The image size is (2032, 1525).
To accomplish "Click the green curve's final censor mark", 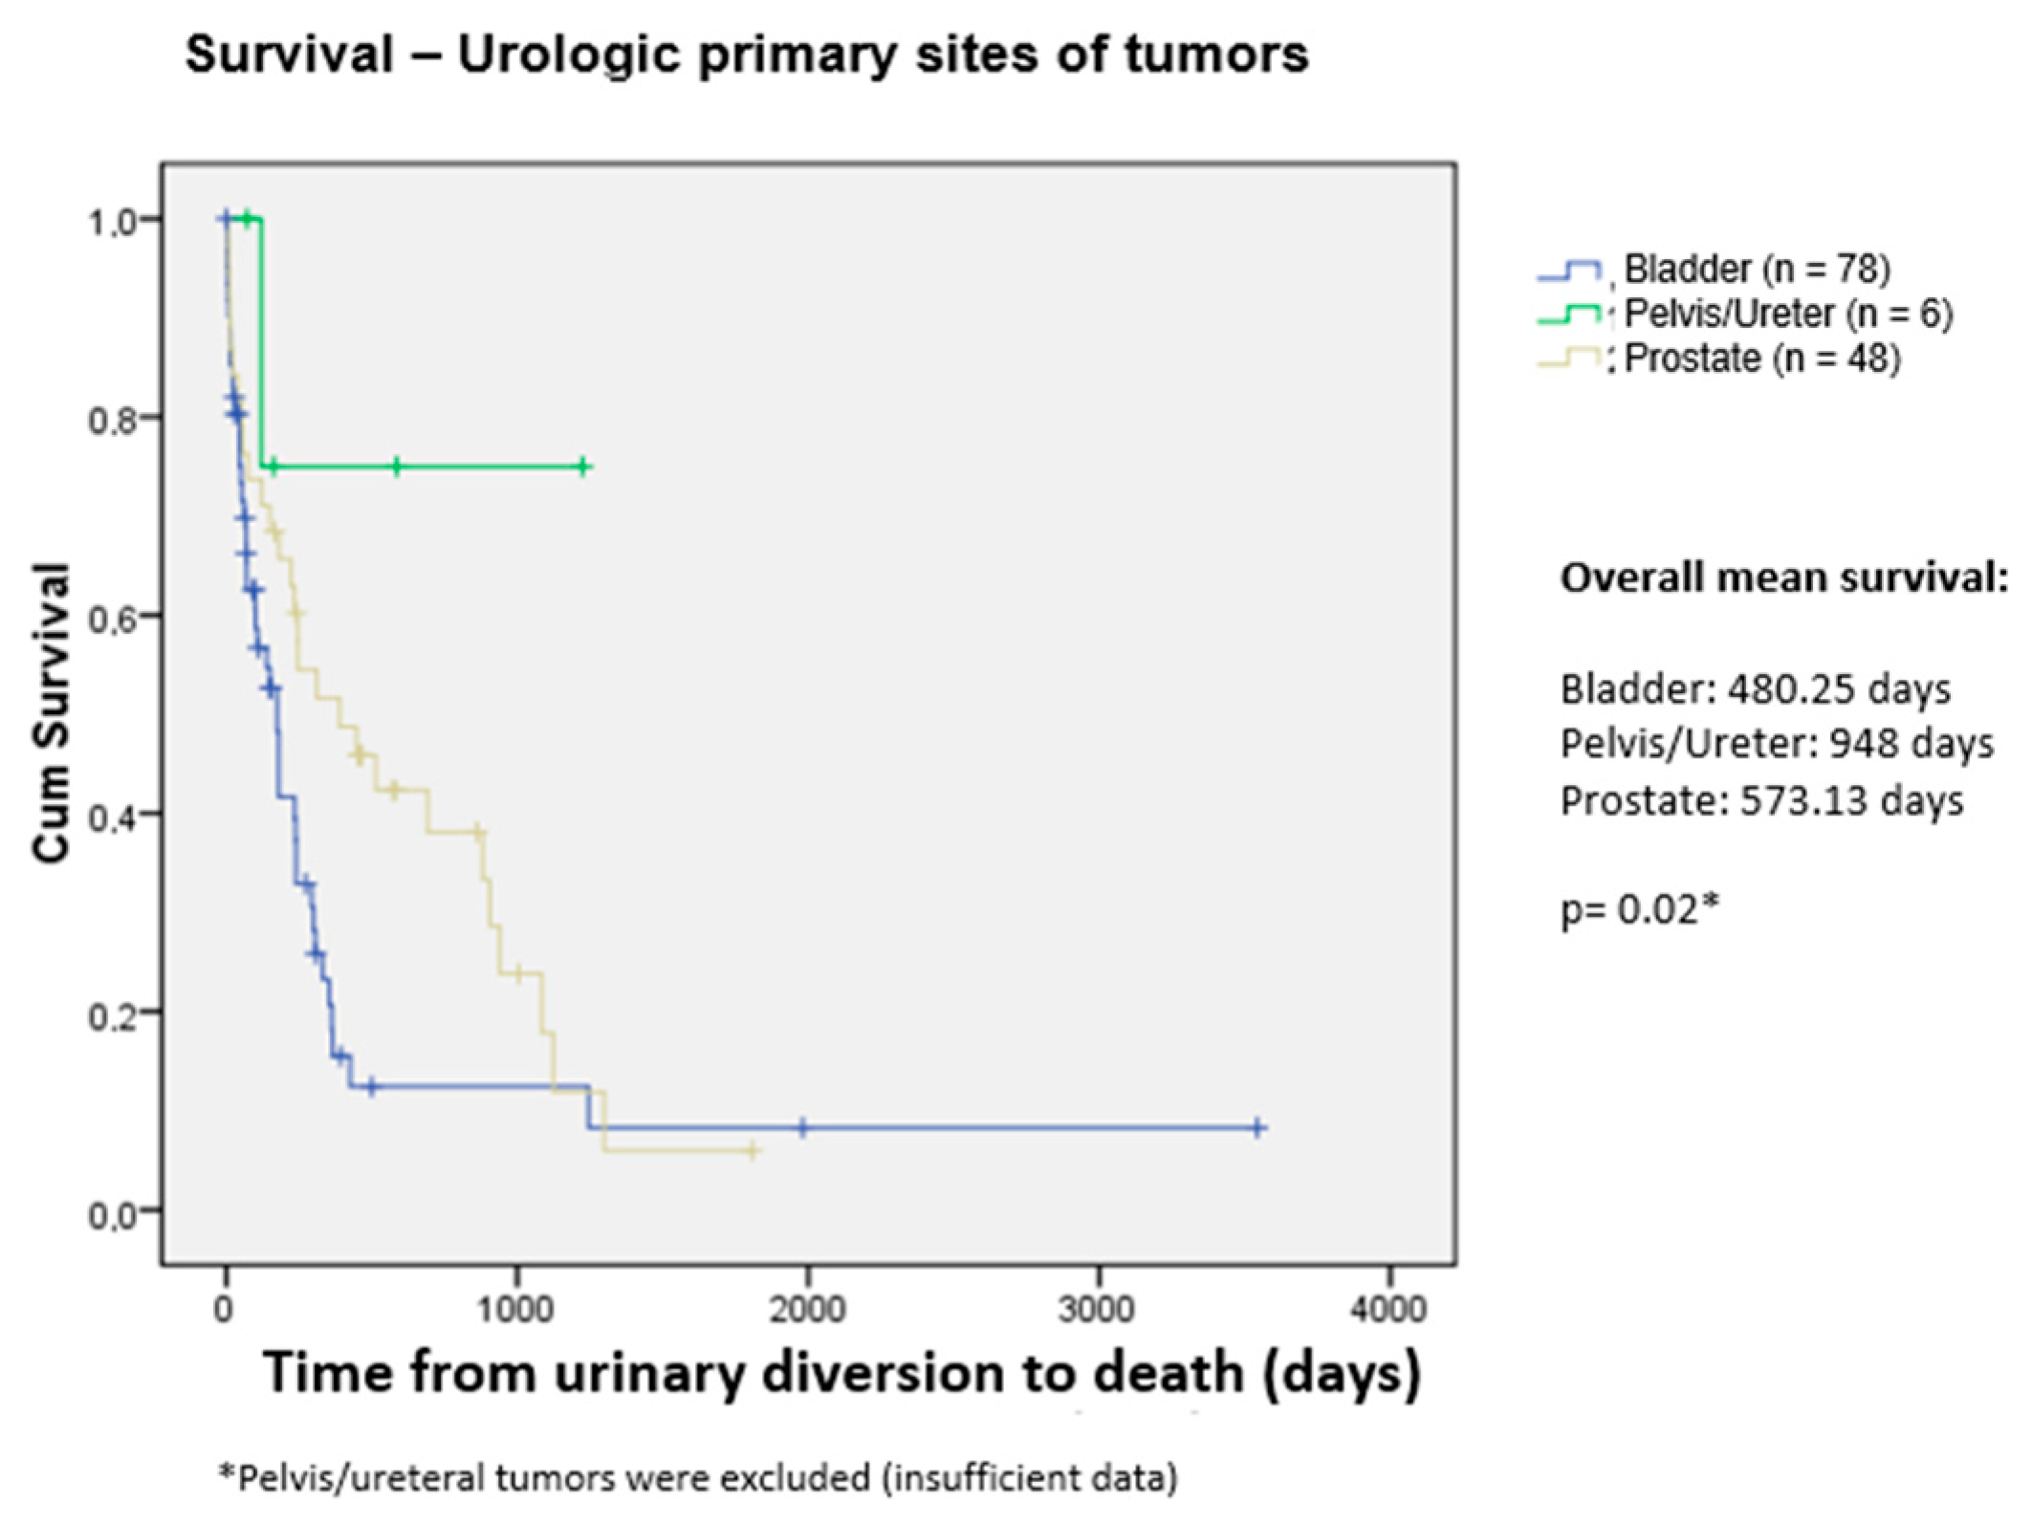I will click(x=582, y=467).
